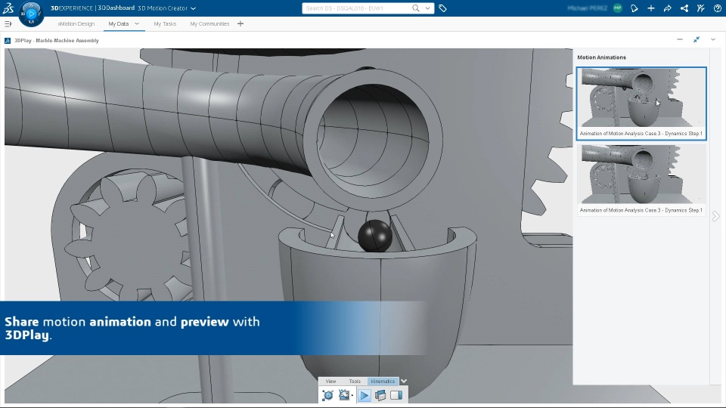Screen dimensions: 726x408
Task: Switch to the My Tasks tab
Action: click(x=165, y=23)
